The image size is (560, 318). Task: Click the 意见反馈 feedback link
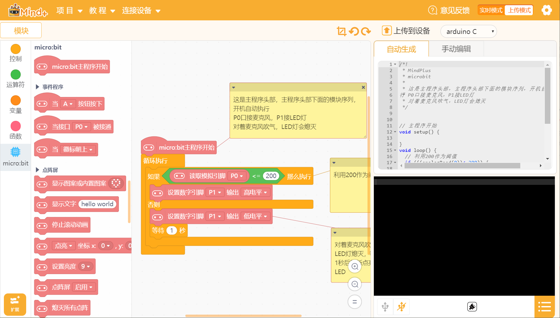click(x=449, y=10)
